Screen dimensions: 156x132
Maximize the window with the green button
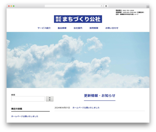14,6
